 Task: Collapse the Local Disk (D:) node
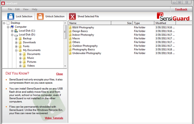(x=12, y=35)
